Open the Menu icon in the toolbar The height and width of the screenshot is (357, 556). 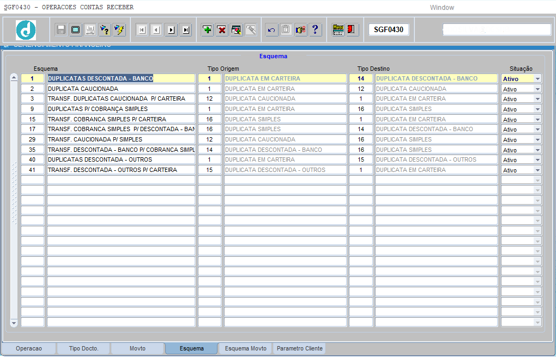click(x=339, y=30)
